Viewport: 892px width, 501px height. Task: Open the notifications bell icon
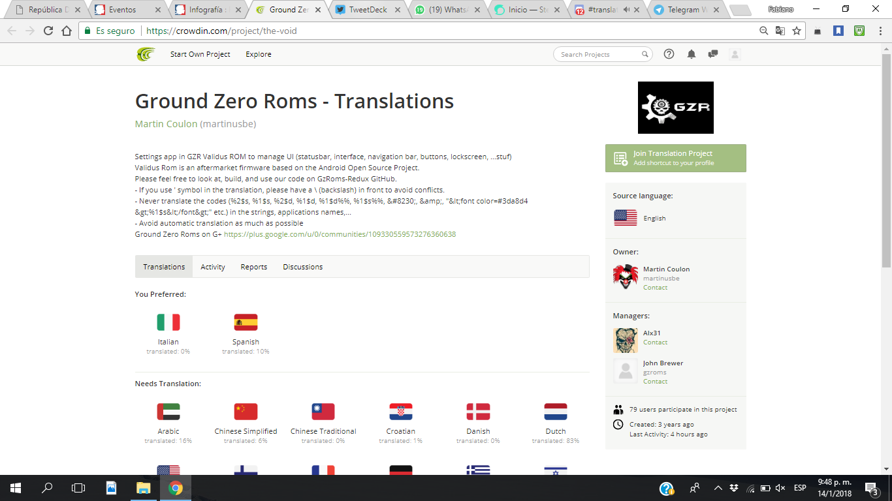pyautogui.click(x=692, y=54)
